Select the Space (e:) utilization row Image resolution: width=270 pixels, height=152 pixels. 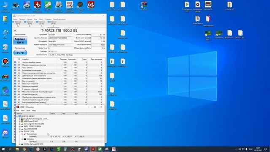pyautogui.click(x=60, y=141)
